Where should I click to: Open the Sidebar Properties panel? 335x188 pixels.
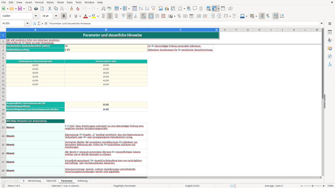point(330,32)
